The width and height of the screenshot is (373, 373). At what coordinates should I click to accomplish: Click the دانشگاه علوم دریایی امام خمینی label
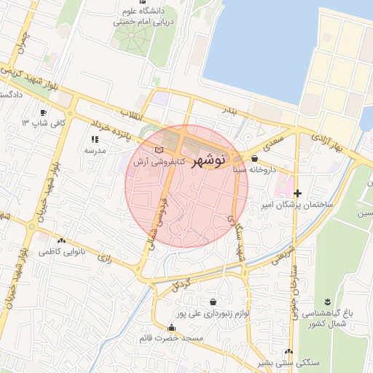144,17
